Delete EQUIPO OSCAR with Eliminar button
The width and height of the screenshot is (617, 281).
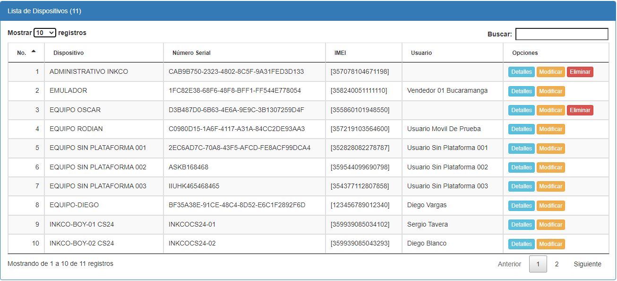[x=580, y=110]
